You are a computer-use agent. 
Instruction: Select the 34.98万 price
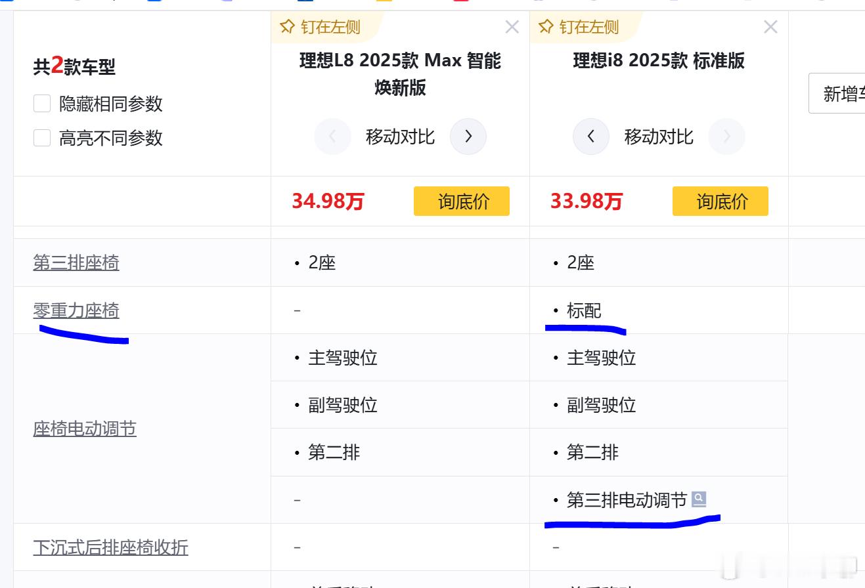(328, 201)
